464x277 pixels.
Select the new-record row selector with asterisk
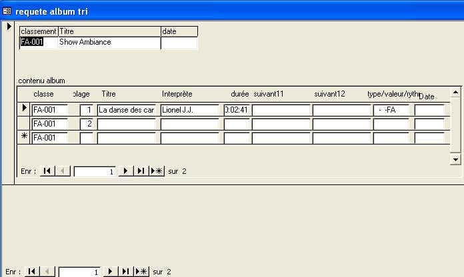24,138
